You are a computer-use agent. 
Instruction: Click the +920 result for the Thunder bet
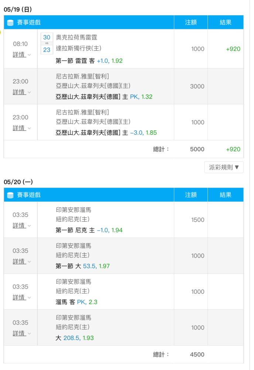pos(233,49)
